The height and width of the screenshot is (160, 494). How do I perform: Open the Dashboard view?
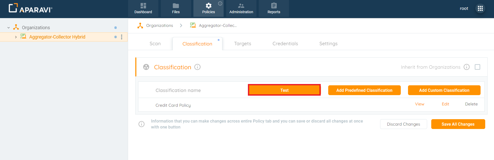[143, 8]
